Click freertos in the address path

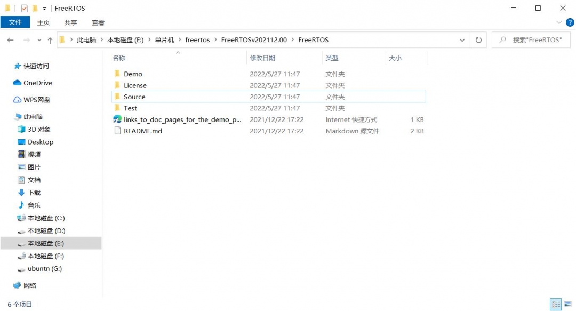(x=197, y=40)
